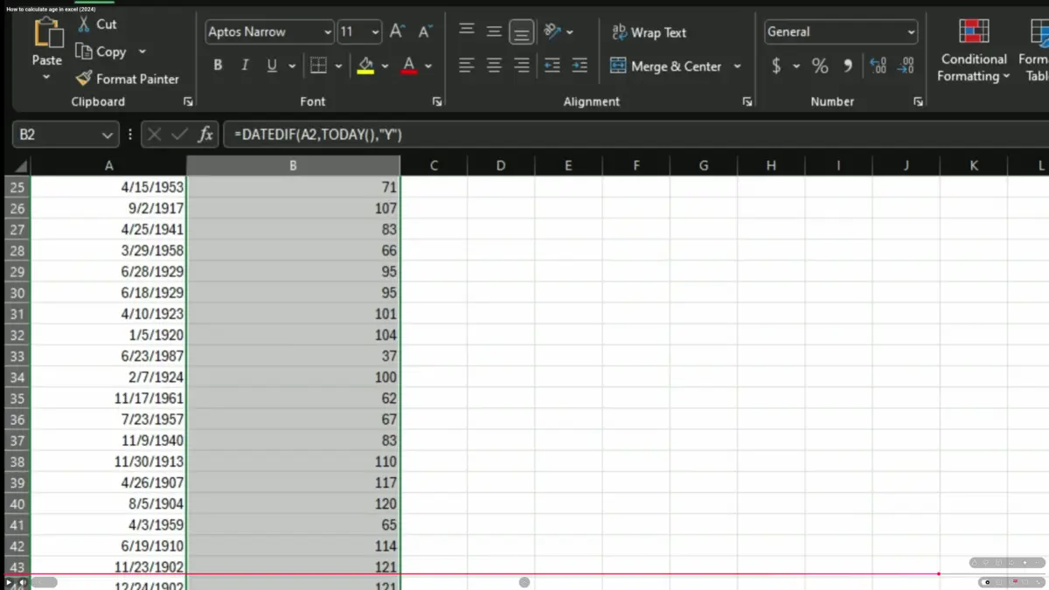
Task: Open the Font group dialog launcher
Action: 437,102
